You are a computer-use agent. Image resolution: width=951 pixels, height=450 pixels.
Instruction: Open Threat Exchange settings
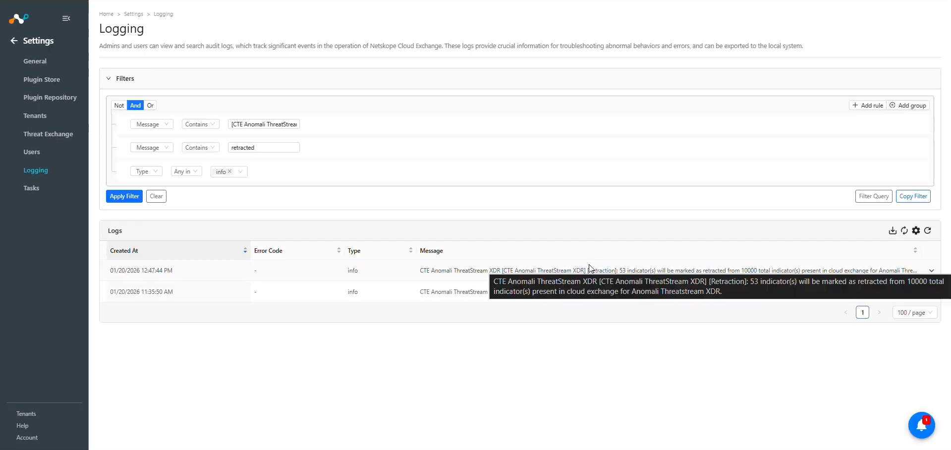pyautogui.click(x=48, y=134)
